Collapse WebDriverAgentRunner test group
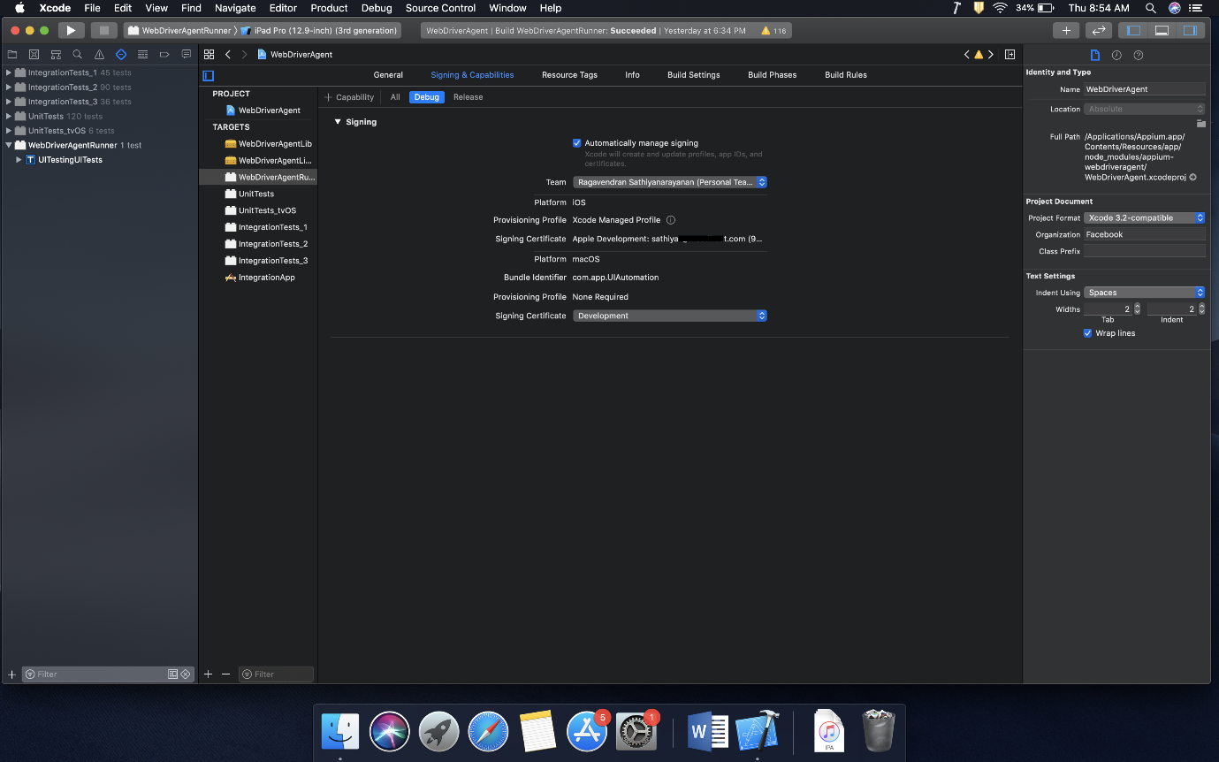The height and width of the screenshot is (762, 1219). 9,145
